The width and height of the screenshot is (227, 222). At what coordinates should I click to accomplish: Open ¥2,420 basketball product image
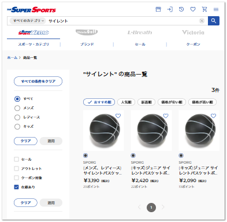pyautogui.click(x=151, y=131)
